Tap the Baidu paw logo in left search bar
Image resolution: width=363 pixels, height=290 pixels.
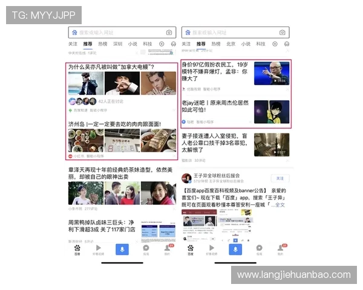point(74,33)
